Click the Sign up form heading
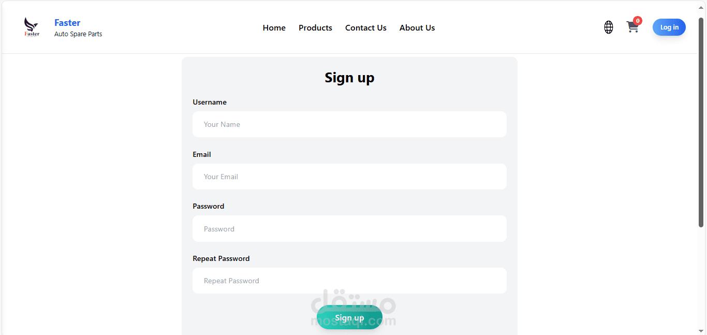This screenshot has height=335, width=707. pyautogui.click(x=349, y=78)
